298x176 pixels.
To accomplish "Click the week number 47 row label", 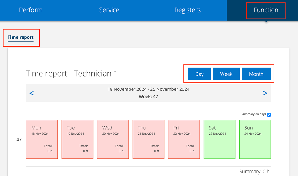I will pos(19,140).
